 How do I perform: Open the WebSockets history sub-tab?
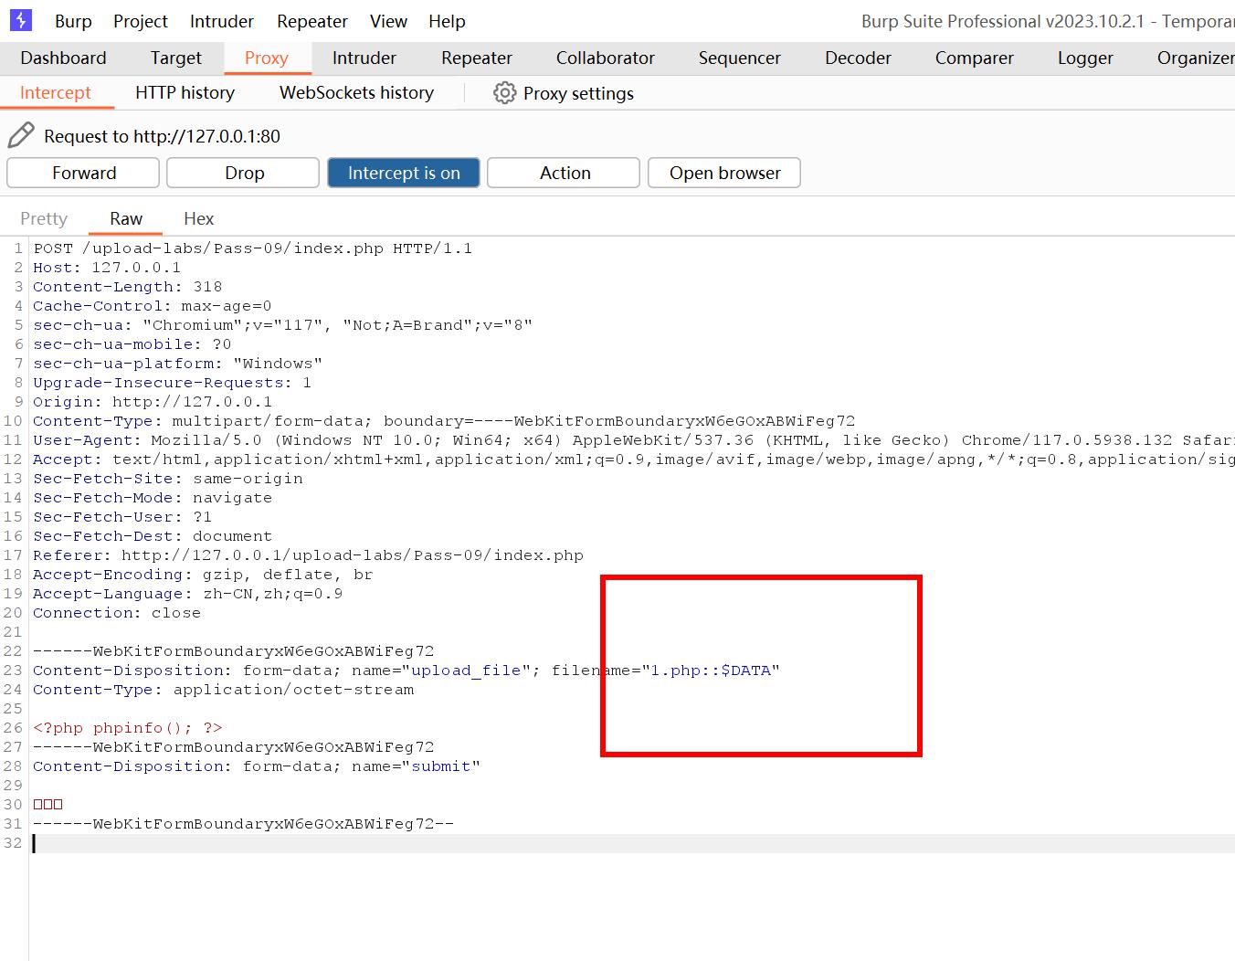coord(356,92)
